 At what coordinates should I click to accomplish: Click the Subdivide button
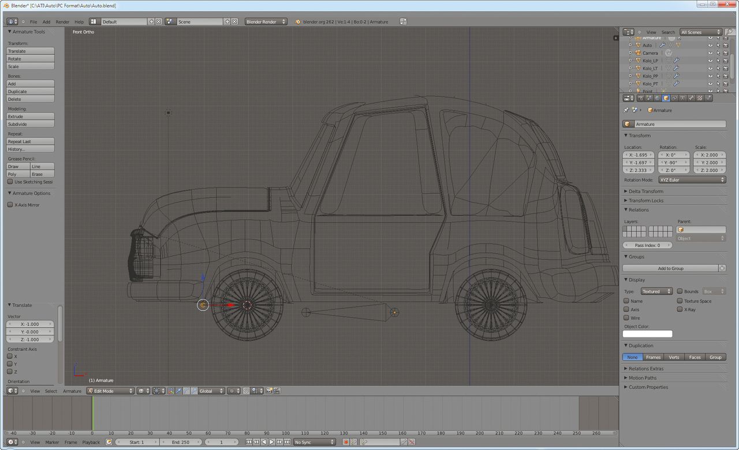tap(31, 124)
